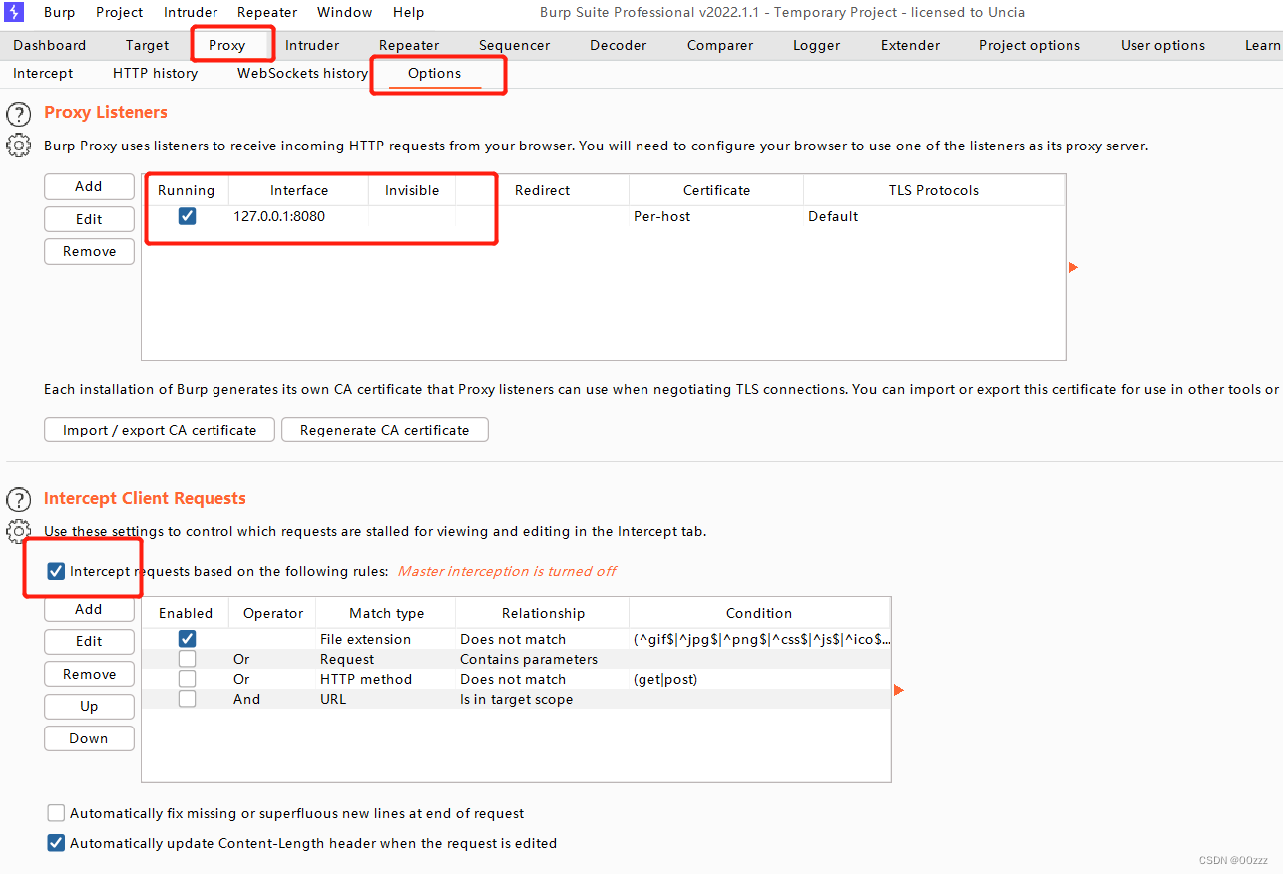Click the Condition column header
Screen dimensions: 1283x874
click(x=759, y=613)
